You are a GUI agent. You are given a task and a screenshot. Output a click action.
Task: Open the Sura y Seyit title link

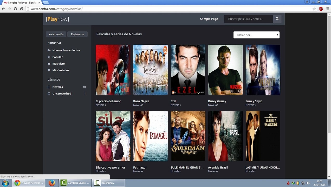(254, 101)
